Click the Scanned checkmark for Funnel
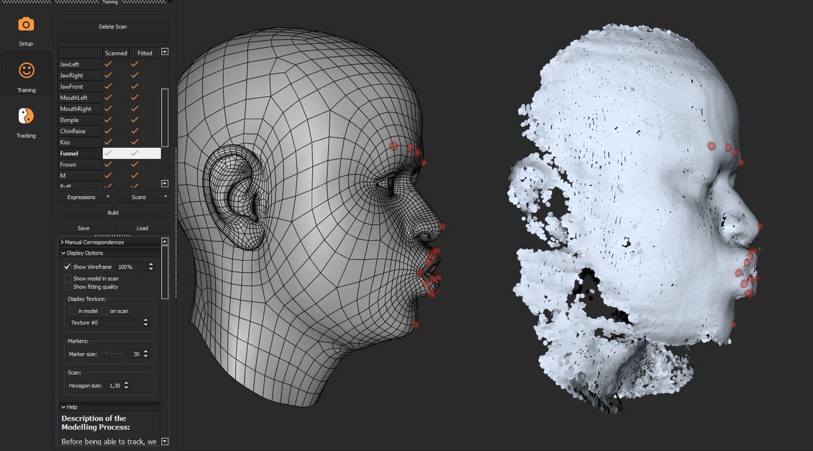The width and height of the screenshot is (813, 451). (108, 154)
